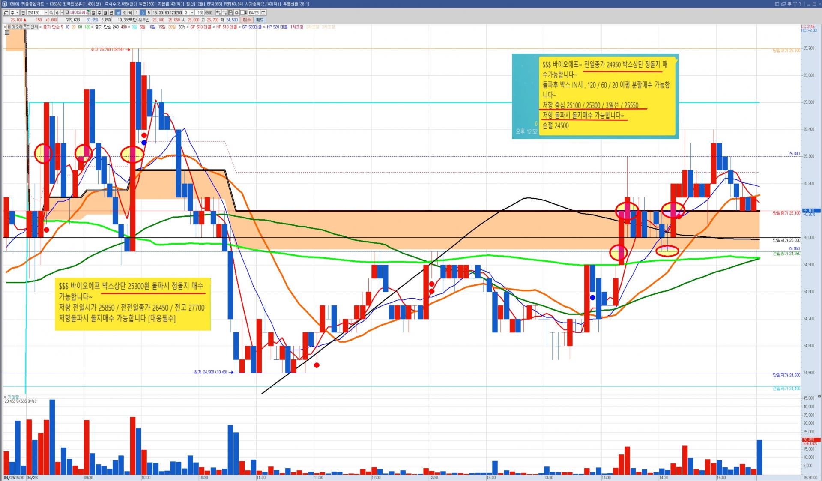
Task: Choose the 5-minute interval button
Action: [x=149, y=13]
